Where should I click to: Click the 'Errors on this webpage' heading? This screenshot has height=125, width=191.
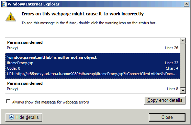(x=82, y=14)
